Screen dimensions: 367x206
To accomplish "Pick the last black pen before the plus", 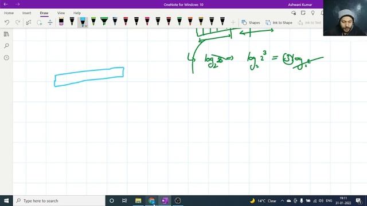I will [x=222, y=22].
